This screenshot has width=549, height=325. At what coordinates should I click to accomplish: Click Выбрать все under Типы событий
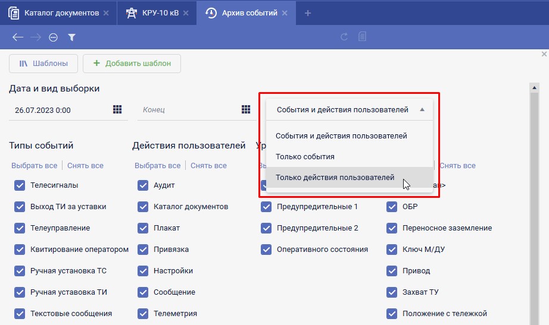tap(35, 166)
